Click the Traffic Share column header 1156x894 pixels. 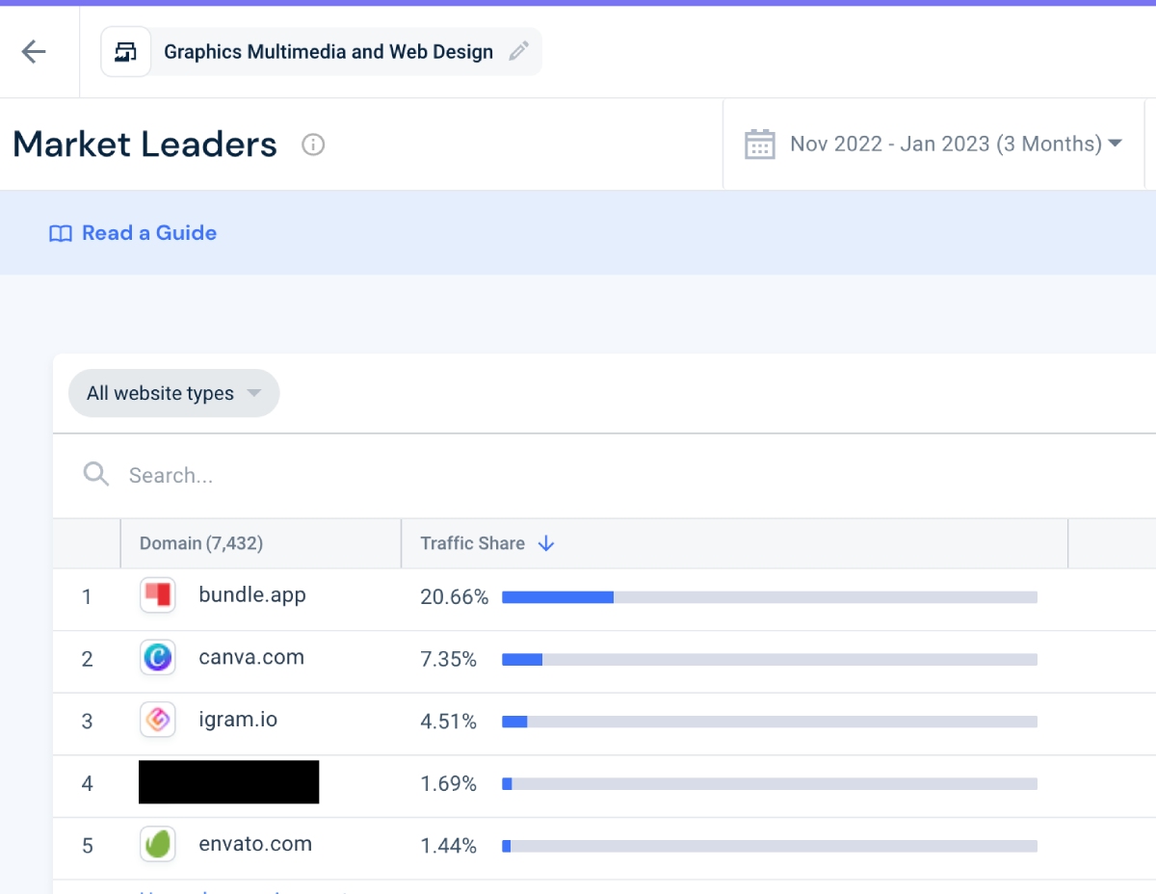(x=472, y=543)
